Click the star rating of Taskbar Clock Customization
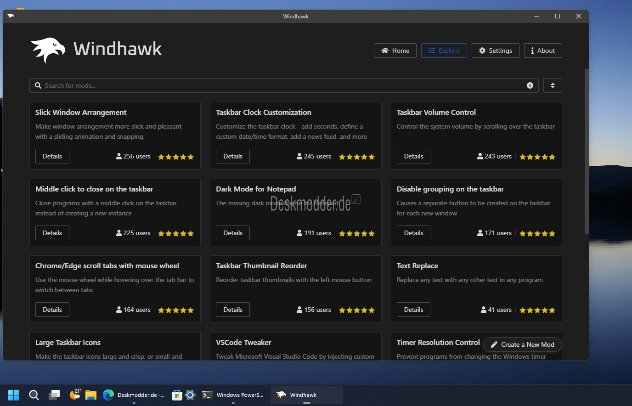This screenshot has height=406, width=632. [357, 157]
